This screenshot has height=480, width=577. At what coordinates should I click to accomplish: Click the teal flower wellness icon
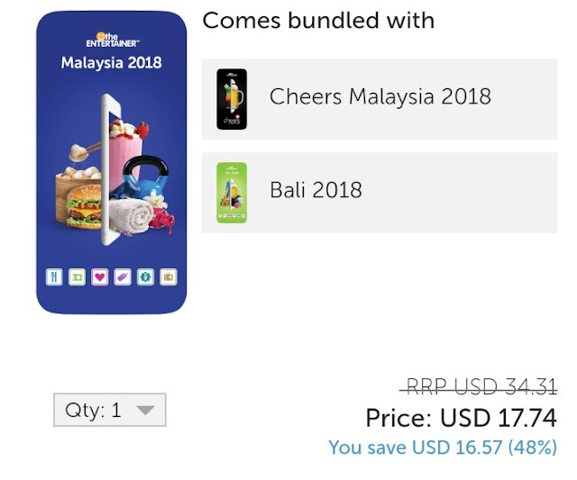[x=145, y=276]
